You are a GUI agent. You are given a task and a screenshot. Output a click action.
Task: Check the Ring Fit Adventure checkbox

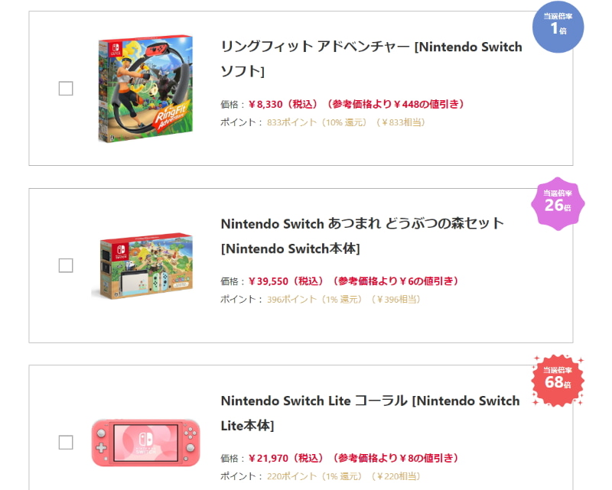pos(66,89)
